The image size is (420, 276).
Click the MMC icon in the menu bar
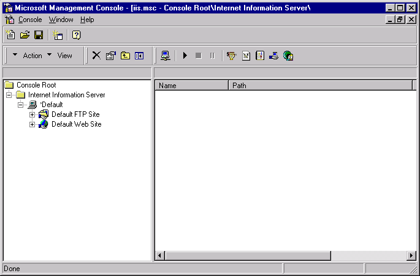tap(10, 20)
